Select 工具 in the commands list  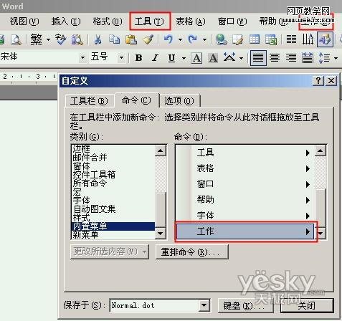[245, 153]
